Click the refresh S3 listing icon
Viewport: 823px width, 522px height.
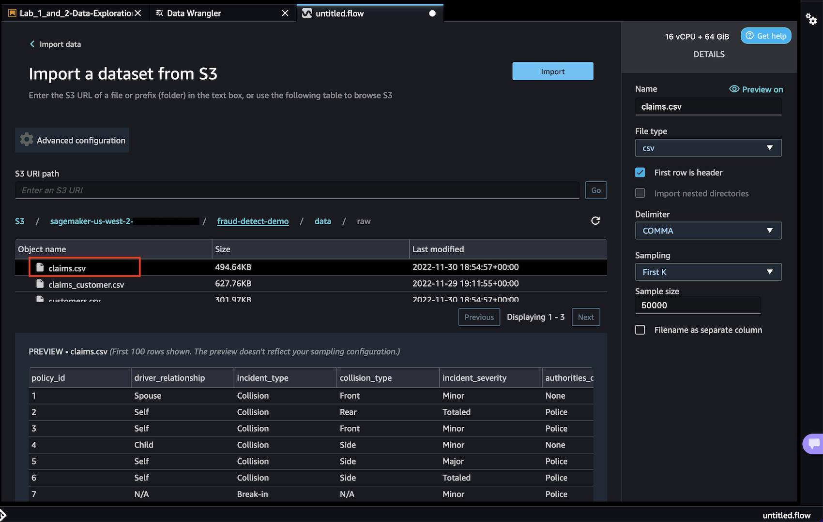tap(595, 221)
